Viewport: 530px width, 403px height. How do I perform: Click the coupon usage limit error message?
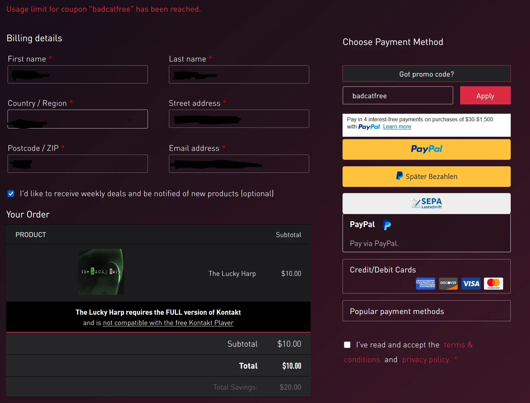click(x=104, y=9)
